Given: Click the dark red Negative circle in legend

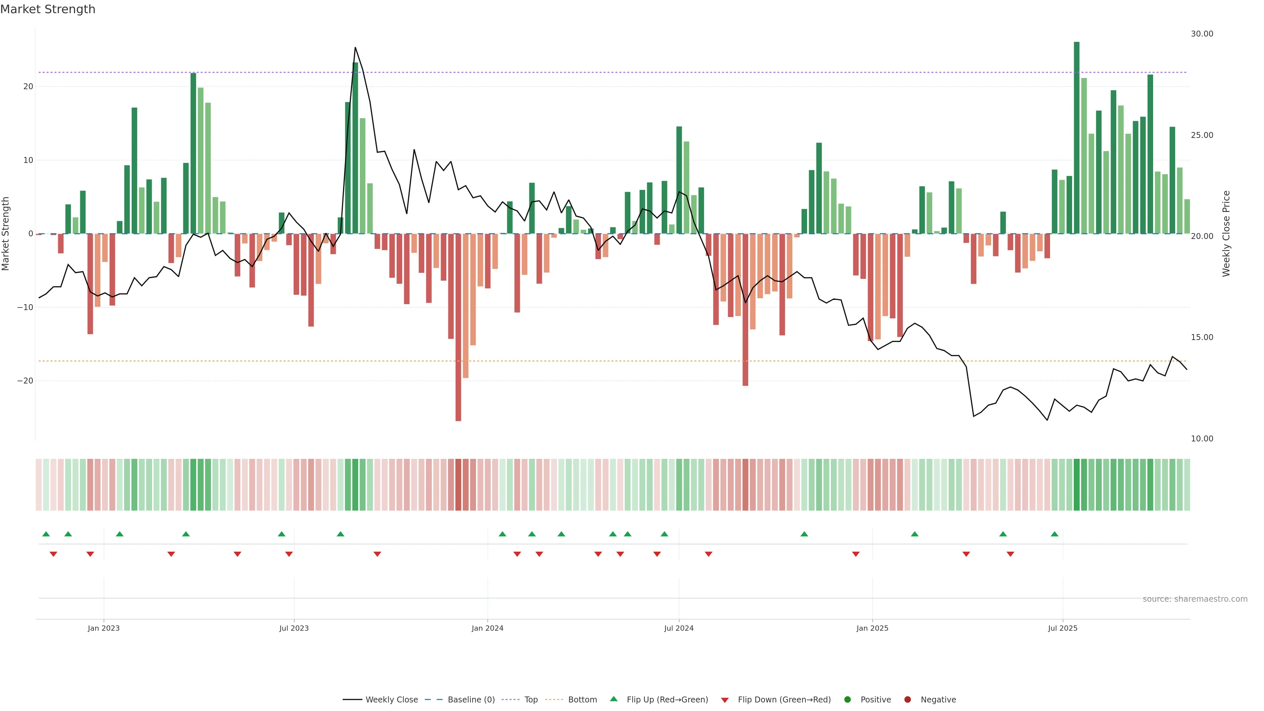Looking at the screenshot, I should coord(907,700).
